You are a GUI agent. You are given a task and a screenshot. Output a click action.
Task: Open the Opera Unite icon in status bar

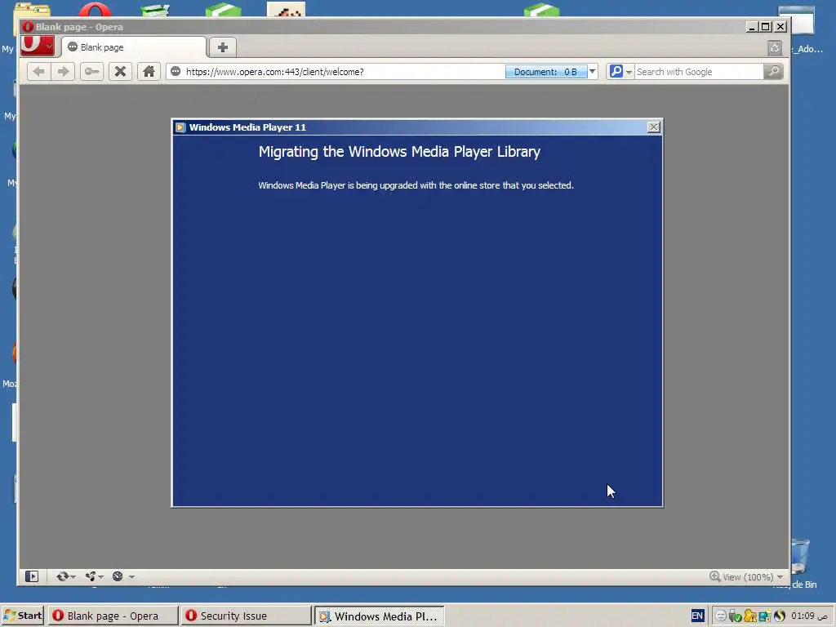coord(90,576)
